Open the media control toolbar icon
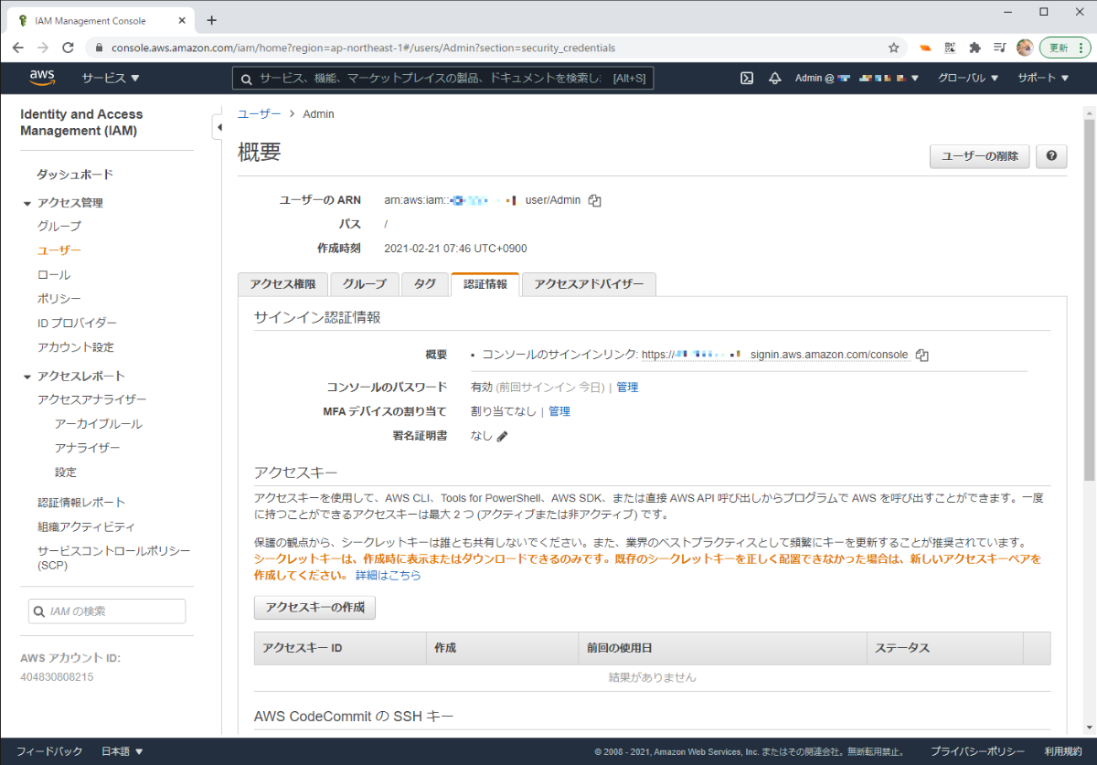This screenshot has height=765, width=1097. tap(1000, 48)
